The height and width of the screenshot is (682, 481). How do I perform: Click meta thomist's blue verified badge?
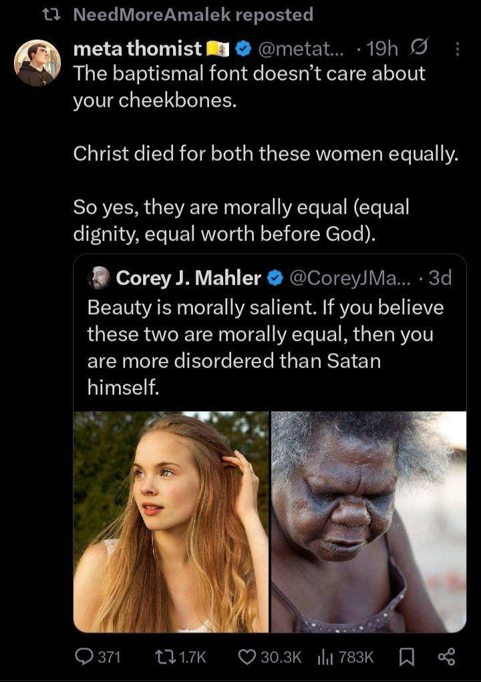[x=244, y=49]
